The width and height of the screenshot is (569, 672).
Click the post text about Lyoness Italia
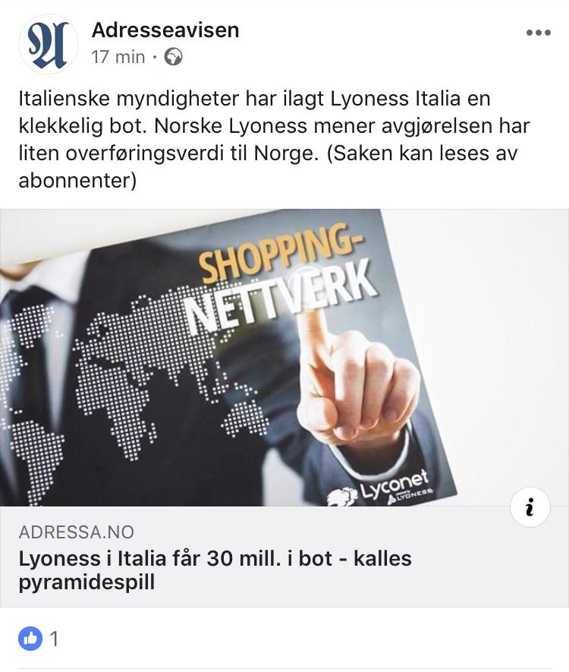tap(274, 139)
